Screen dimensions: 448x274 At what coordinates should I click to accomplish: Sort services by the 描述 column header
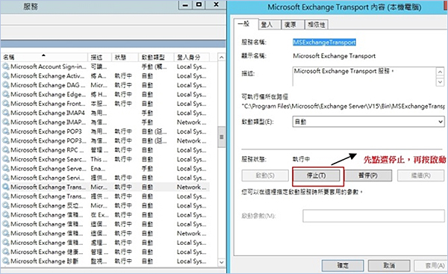[x=99, y=57]
